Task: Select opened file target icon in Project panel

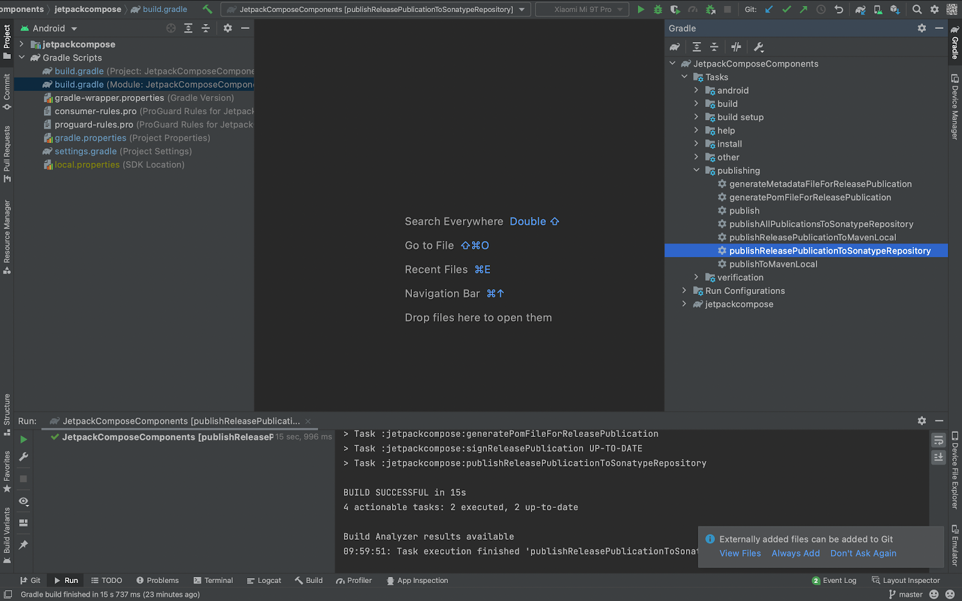Action: tap(171, 28)
